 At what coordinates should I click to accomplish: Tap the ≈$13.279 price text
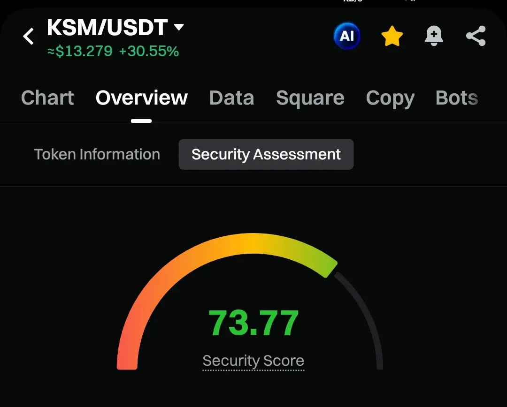coord(80,52)
